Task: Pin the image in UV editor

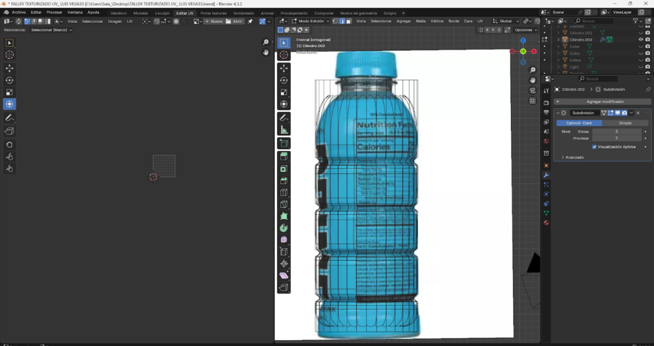Action: click(250, 21)
